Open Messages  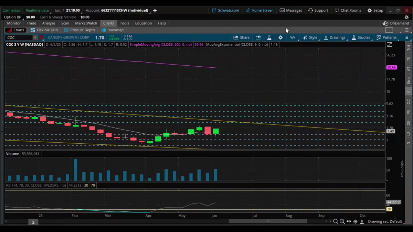pos(291,10)
